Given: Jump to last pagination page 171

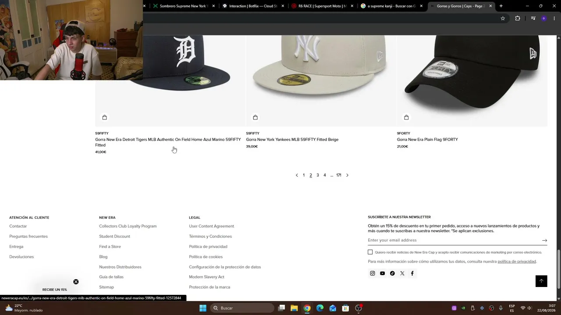Looking at the screenshot, I should pyautogui.click(x=339, y=175).
